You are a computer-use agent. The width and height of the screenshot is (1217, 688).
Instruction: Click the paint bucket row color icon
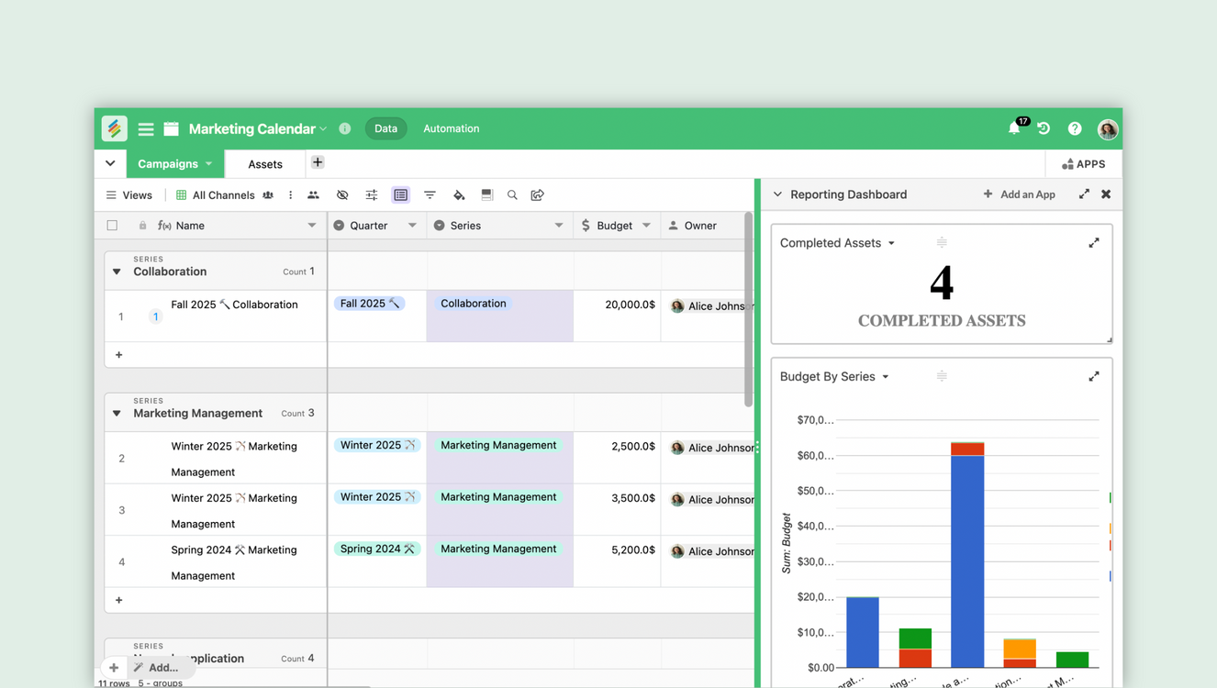coord(459,195)
